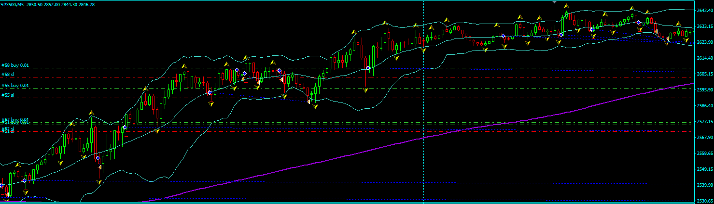
Task: Select the '#58 buy 0.01' order label
Action: (15, 65)
